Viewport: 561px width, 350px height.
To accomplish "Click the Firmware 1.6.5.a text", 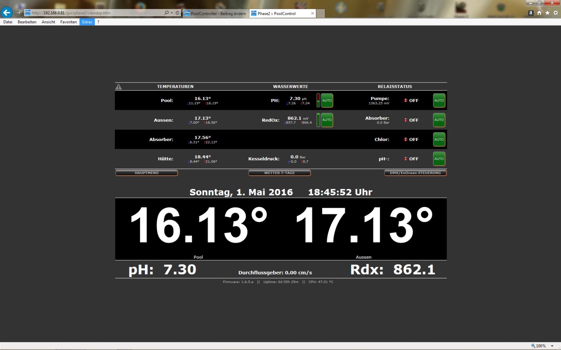I will coord(238,282).
